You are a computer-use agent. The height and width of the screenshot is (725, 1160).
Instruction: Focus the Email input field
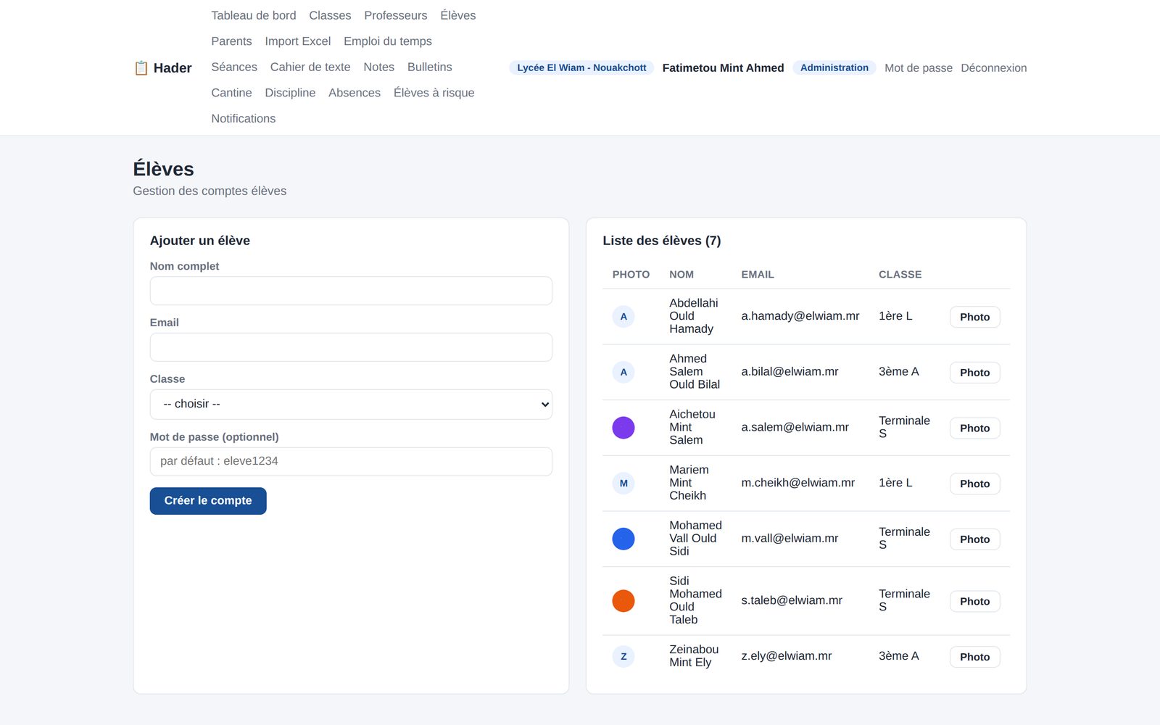click(351, 347)
